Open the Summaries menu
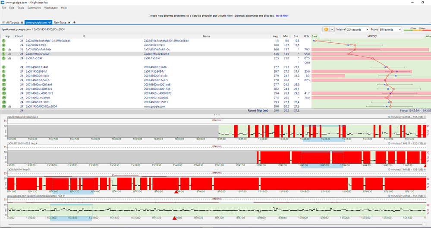431x228 pixels. 34,8
